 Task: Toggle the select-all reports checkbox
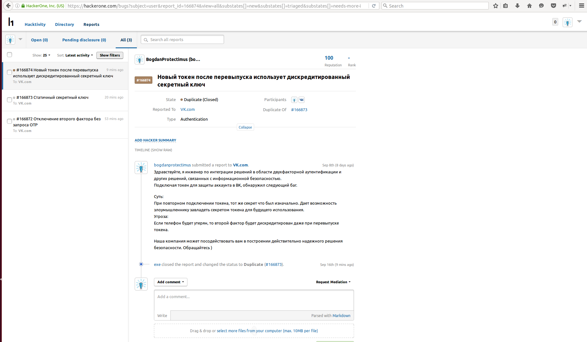pyautogui.click(x=9, y=55)
